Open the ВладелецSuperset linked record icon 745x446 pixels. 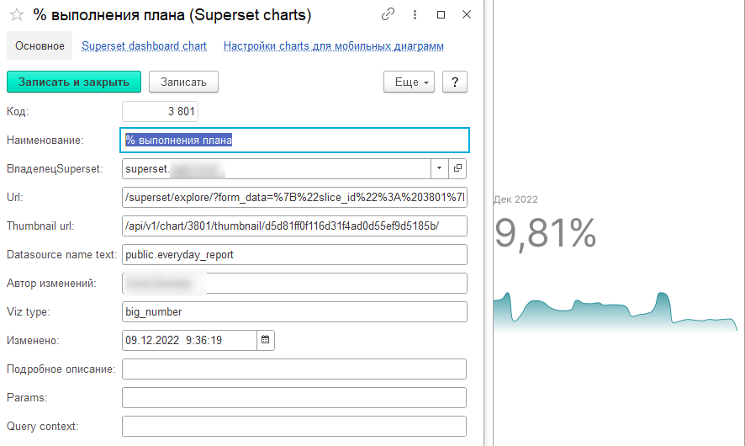click(457, 168)
